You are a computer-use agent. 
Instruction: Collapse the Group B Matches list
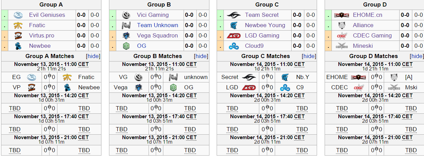201,56
